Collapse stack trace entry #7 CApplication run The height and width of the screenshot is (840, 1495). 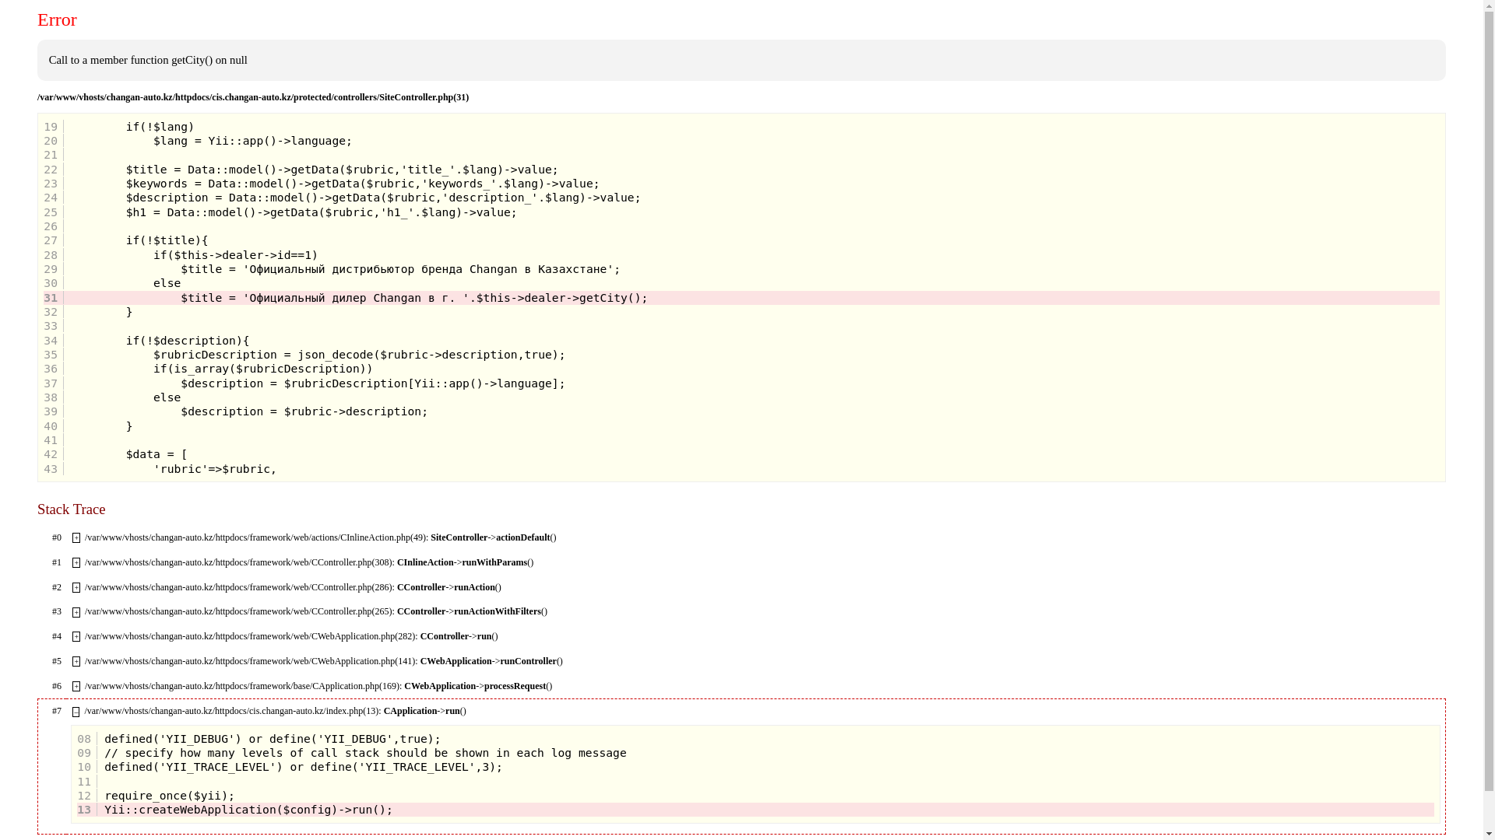click(76, 712)
